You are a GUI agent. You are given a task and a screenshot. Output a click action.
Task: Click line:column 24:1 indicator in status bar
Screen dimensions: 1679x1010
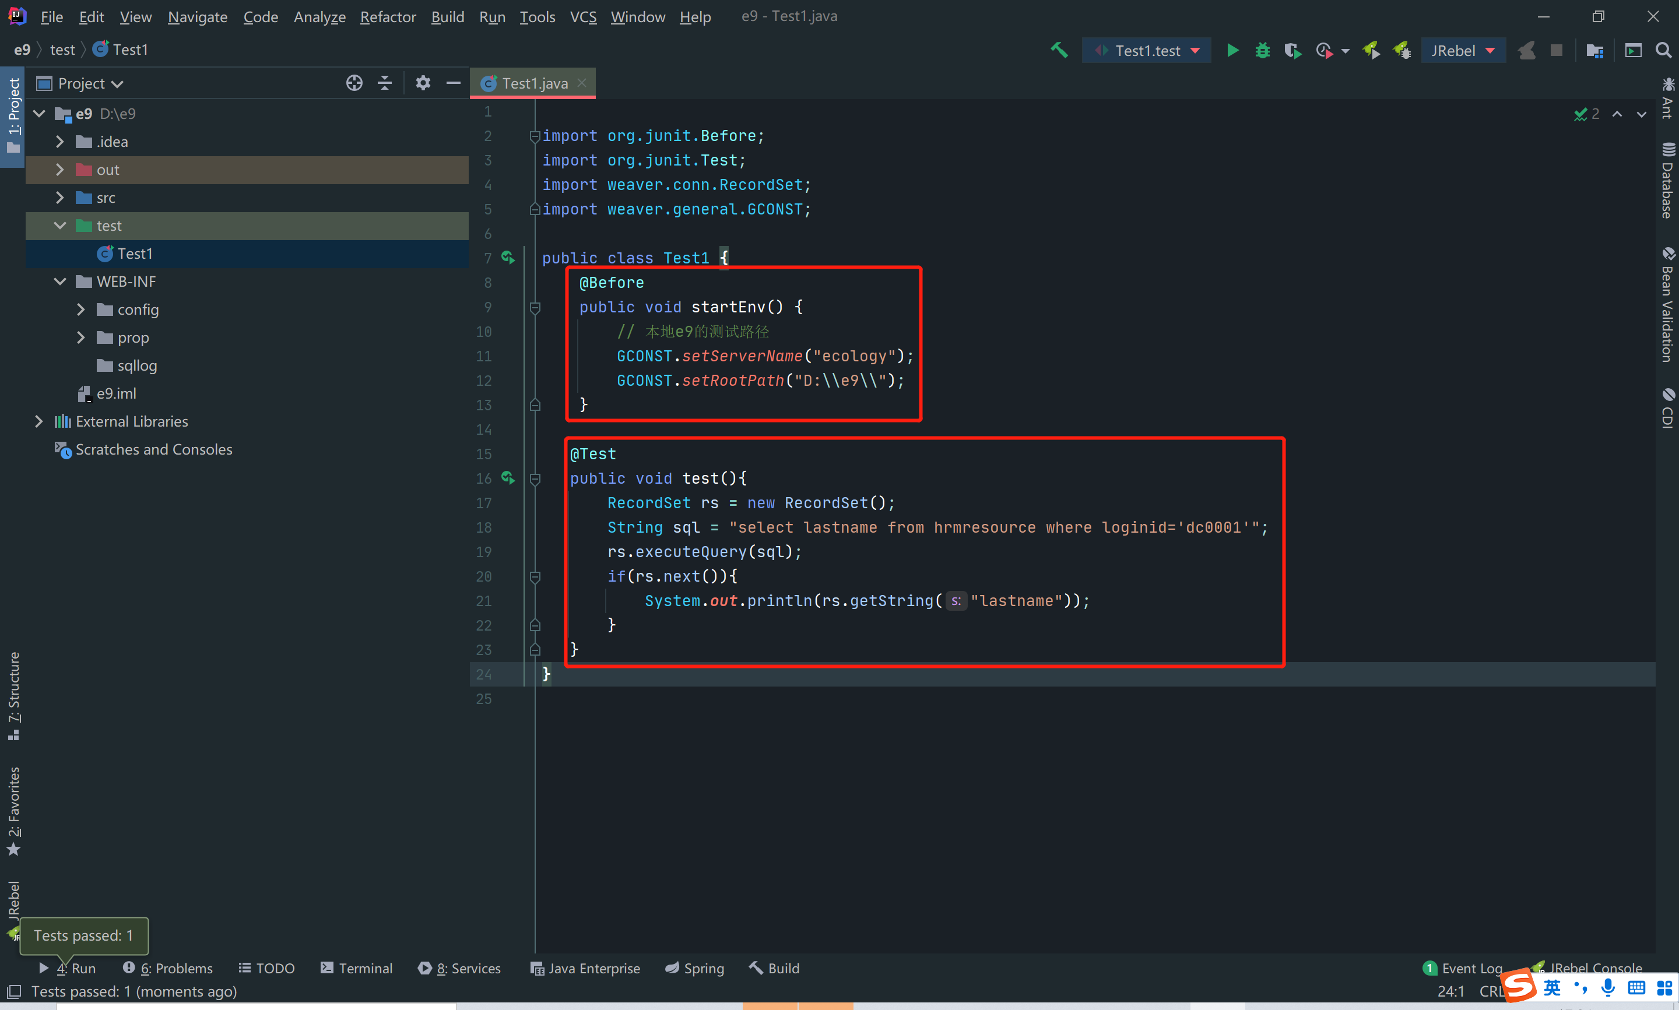click(1450, 991)
